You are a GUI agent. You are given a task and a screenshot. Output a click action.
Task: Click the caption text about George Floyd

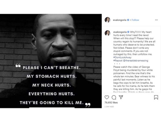click(x=134, y=78)
